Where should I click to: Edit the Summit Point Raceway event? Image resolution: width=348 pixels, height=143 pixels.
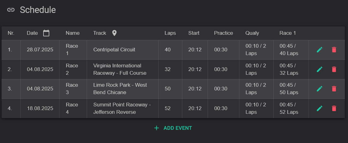(x=319, y=108)
